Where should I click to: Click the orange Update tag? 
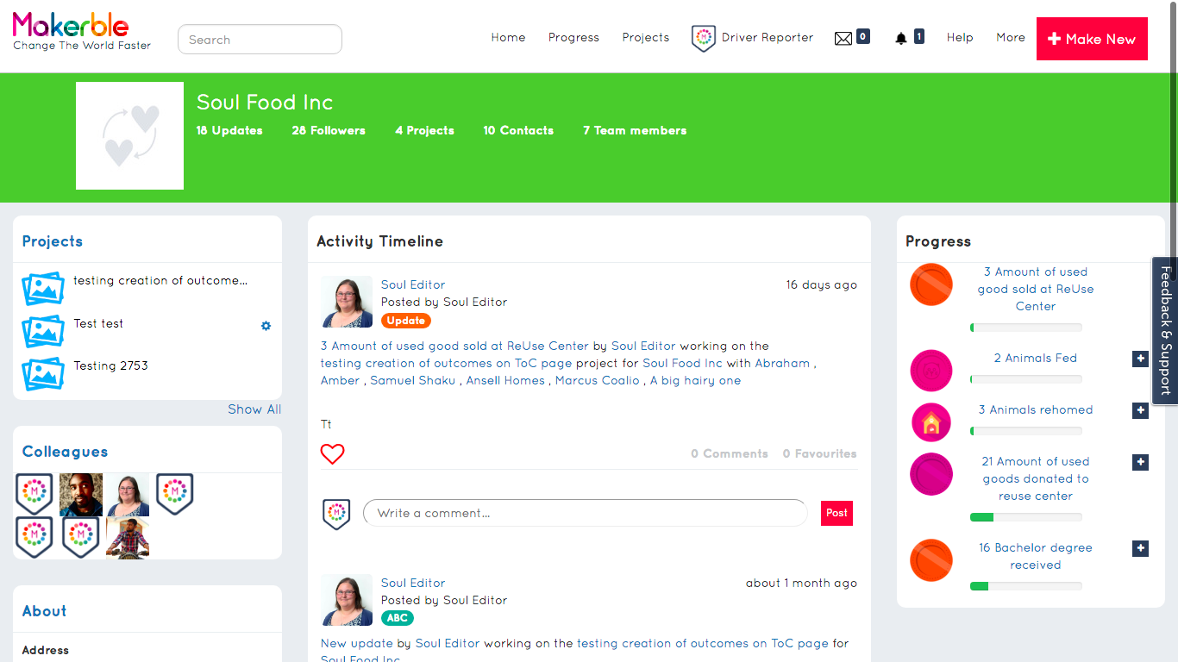pos(405,321)
